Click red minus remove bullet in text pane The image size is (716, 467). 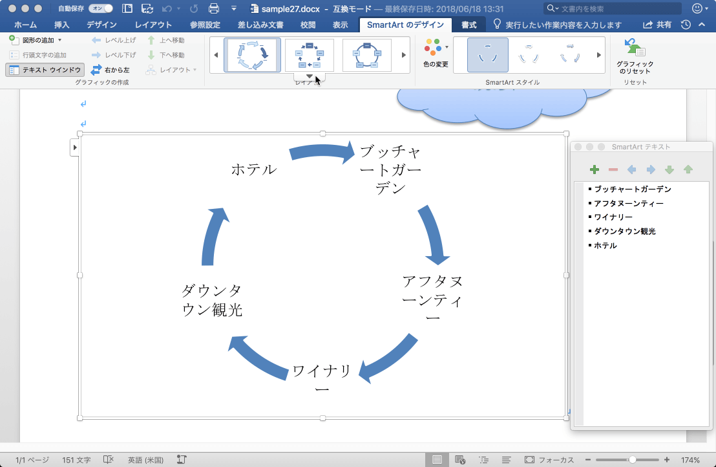coord(613,170)
